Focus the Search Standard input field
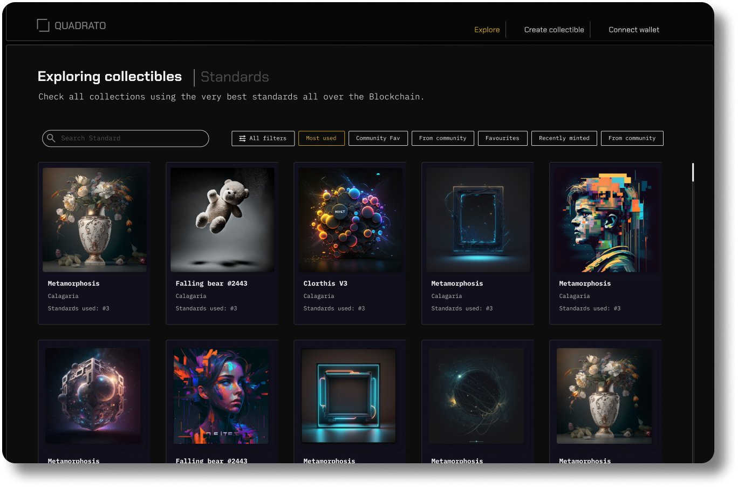 click(126, 138)
